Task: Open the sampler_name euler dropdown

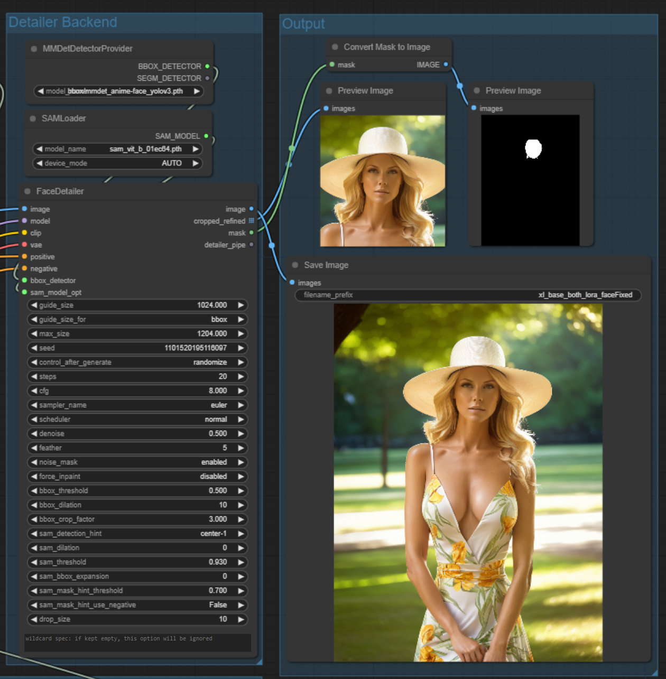Action: 137,405
